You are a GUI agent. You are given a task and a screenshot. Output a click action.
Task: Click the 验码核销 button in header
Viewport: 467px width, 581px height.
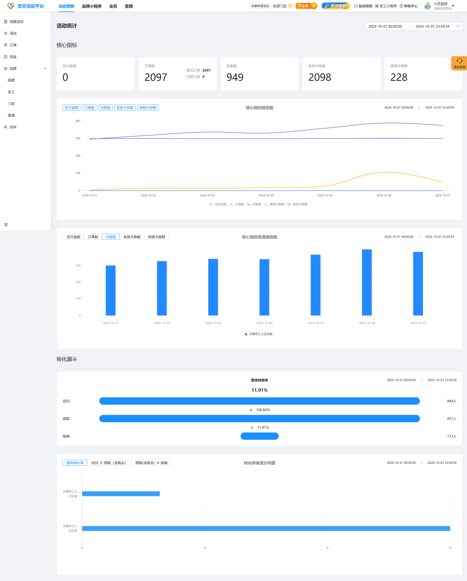pos(363,6)
